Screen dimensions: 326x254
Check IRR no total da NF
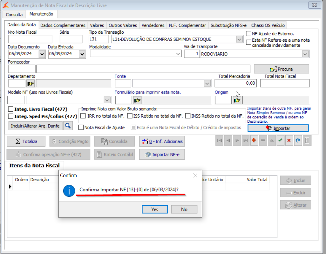[83, 116]
